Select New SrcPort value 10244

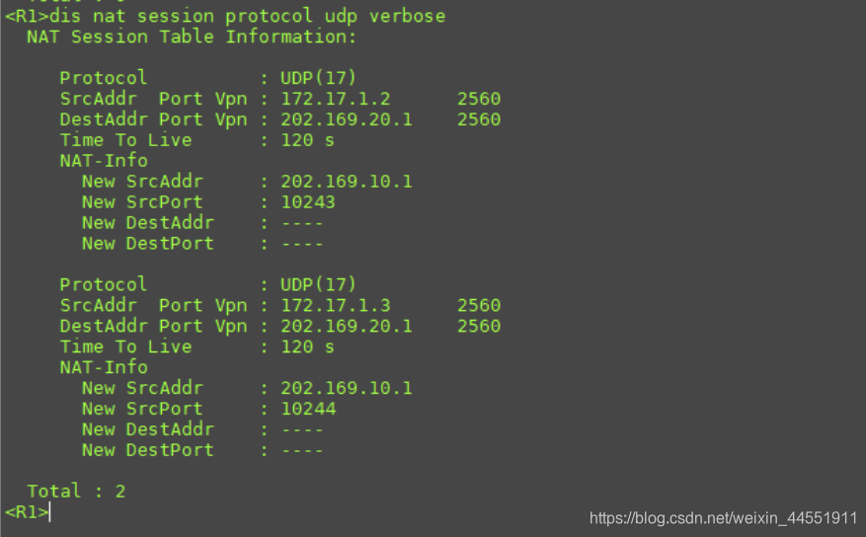click(x=308, y=409)
